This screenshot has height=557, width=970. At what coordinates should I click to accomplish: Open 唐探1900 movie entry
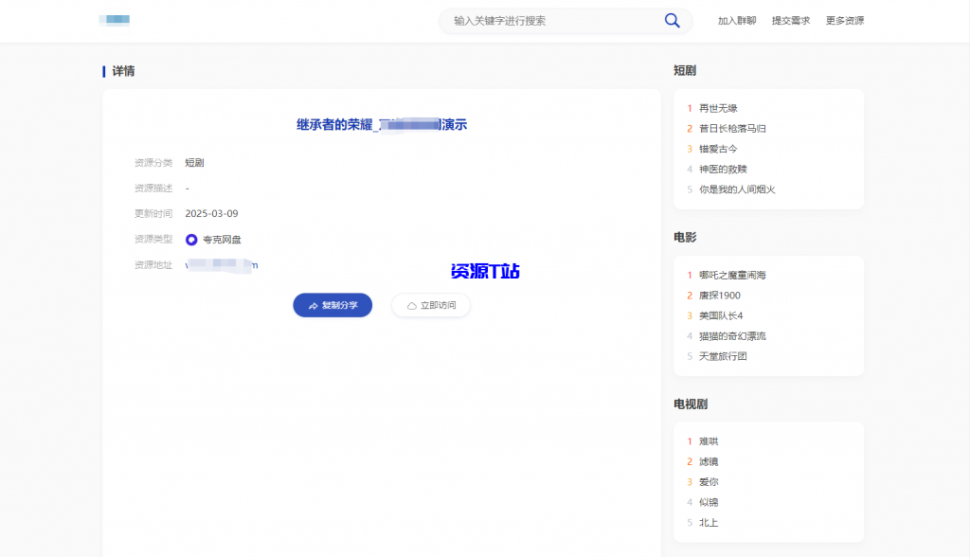(722, 295)
